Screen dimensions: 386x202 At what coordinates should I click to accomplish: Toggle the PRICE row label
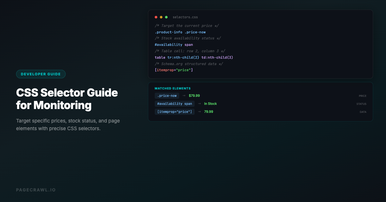pyautogui.click(x=363, y=96)
